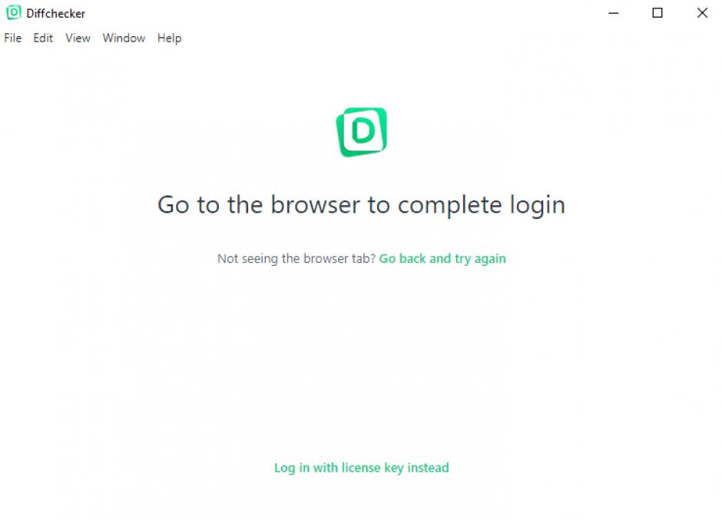
Task: Open the Help menu
Action: point(170,38)
